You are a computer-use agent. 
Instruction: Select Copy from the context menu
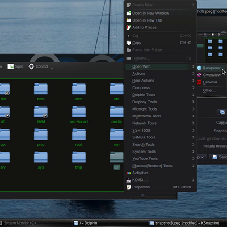click(160, 43)
